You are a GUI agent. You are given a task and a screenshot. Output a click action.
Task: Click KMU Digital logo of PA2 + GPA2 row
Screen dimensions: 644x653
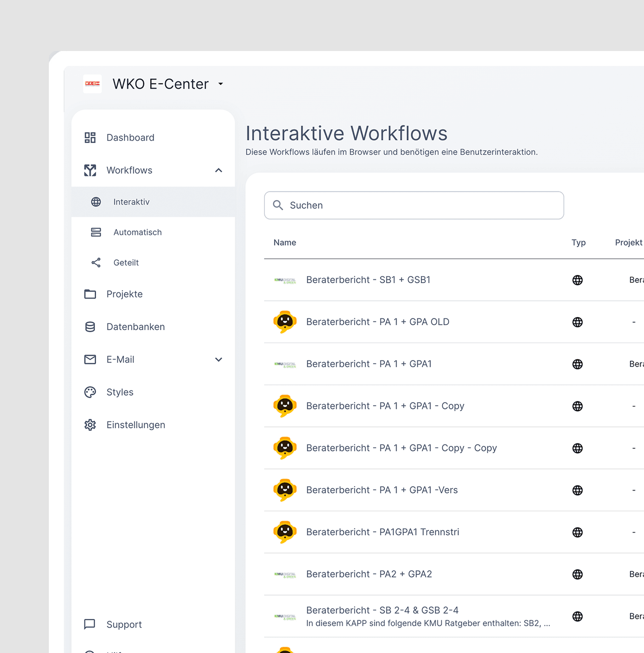pos(285,575)
